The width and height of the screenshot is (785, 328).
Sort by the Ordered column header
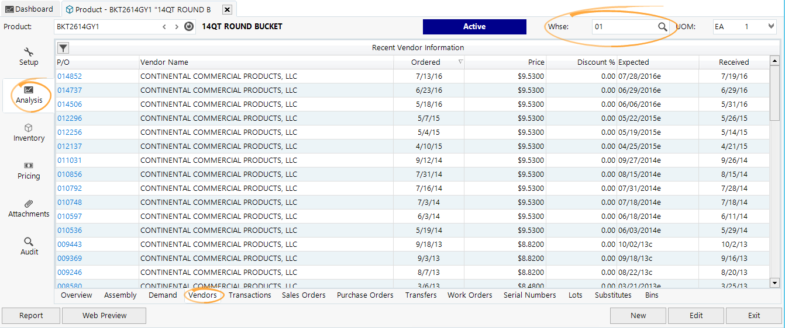click(429, 62)
